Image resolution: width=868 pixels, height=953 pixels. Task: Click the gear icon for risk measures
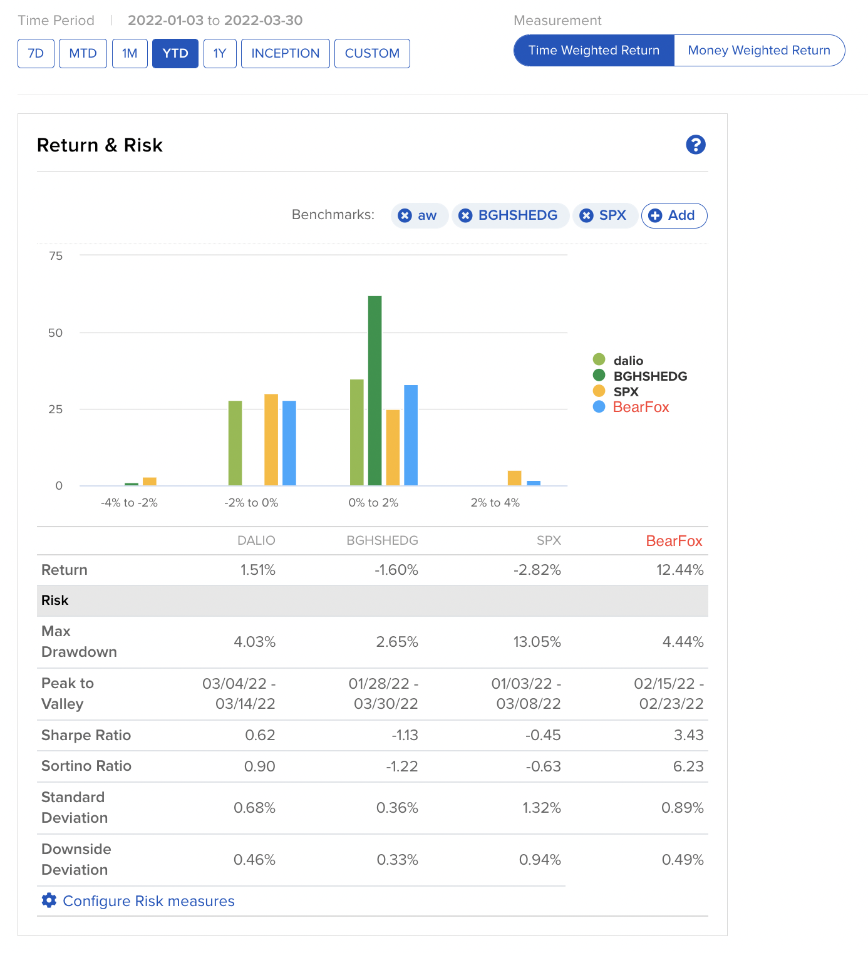pyautogui.click(x=49, y=900)
